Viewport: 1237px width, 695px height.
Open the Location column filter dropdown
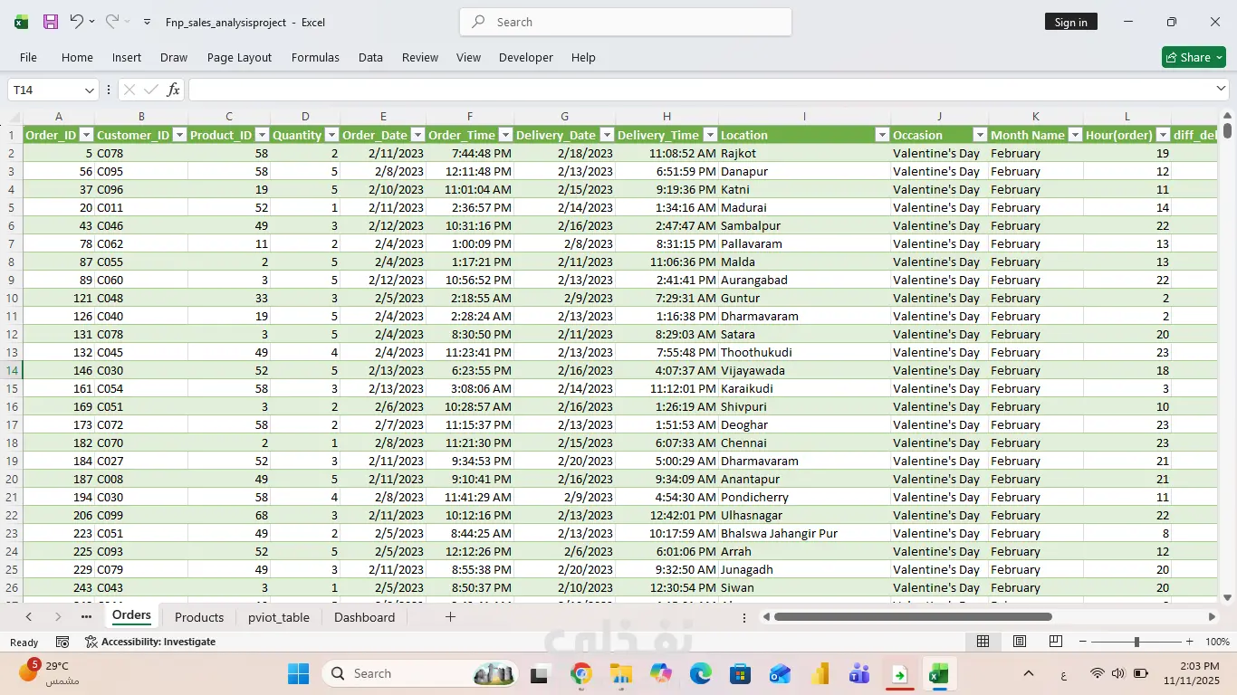(x=881, y=135)
